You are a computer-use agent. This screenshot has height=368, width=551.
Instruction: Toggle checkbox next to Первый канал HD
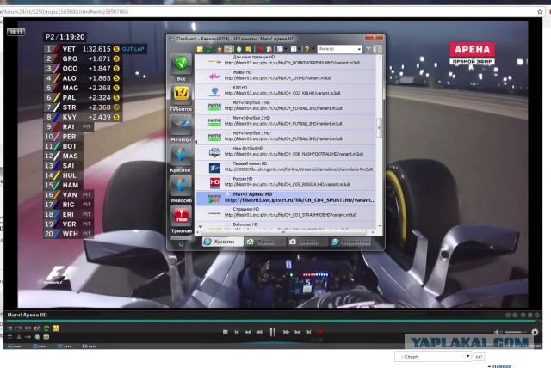[x=228, y=163]
